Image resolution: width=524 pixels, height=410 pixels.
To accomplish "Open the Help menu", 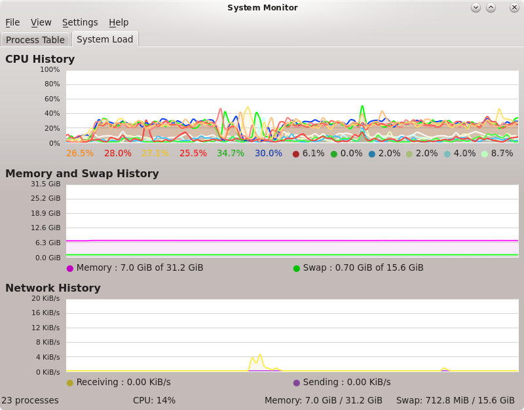I will [x=119, y=22].
